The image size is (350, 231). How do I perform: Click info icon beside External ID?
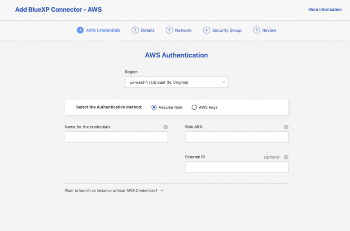point(286,157)
